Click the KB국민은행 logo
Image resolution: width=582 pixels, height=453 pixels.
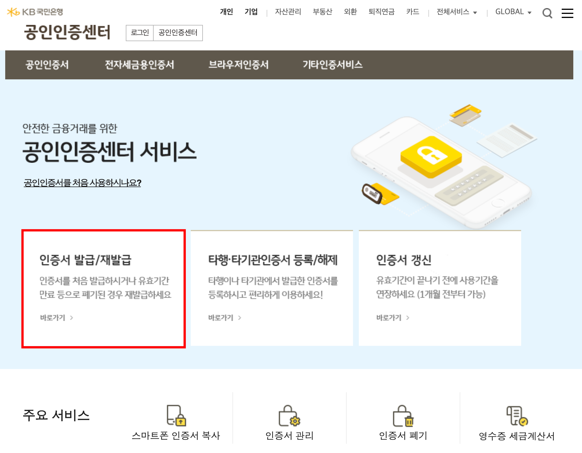pyautogui.click(x=35, y=12)
